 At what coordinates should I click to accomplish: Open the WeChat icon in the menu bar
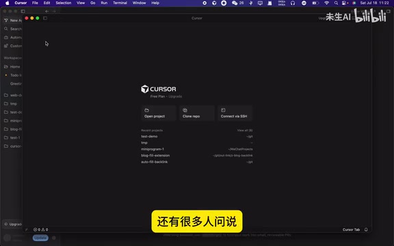click(235, 3)
